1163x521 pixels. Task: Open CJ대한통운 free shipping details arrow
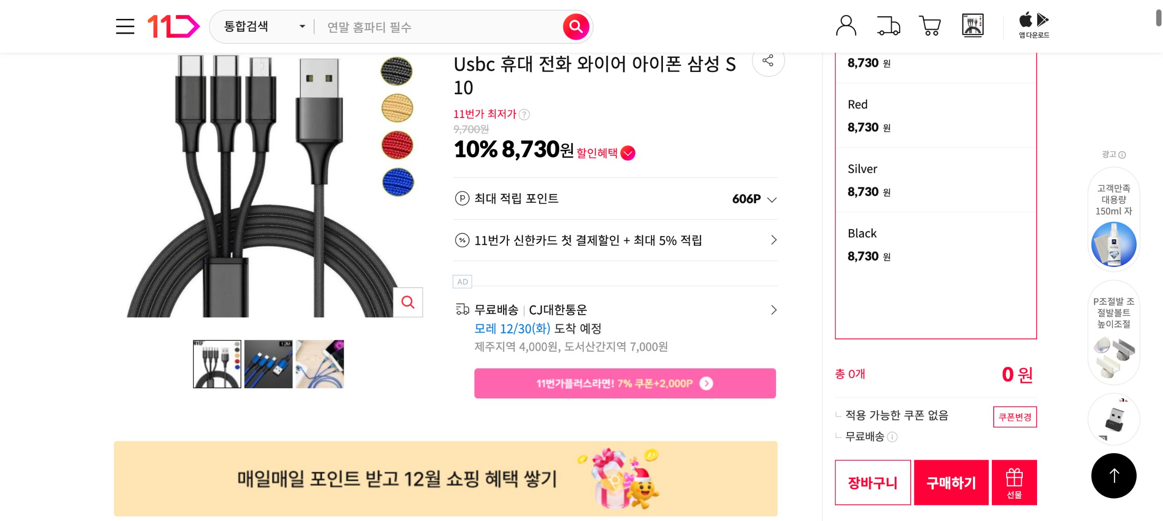pyautogui.click(x=773, y=310)
